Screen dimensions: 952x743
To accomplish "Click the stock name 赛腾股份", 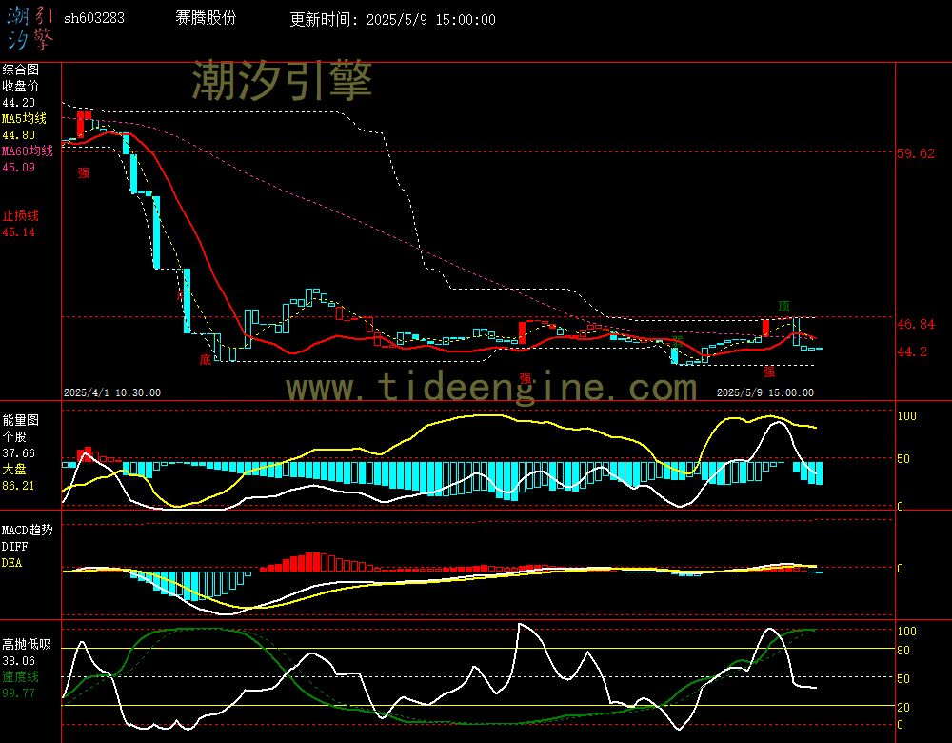I will [x=206, y=17].
